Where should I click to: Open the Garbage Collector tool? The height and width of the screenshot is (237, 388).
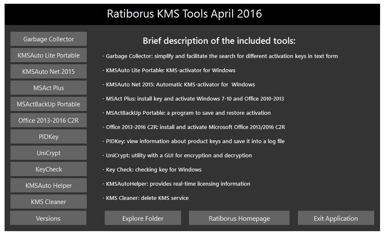[48, 39]
